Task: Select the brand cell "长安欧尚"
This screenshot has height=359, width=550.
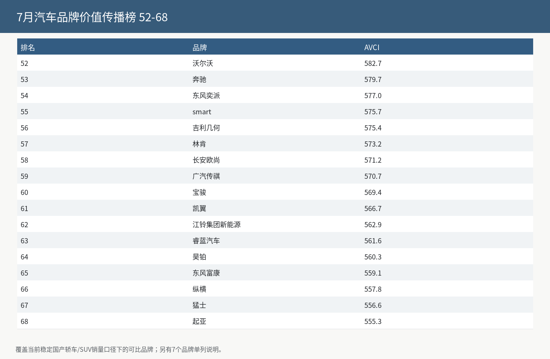Action: pyautogui.click(x=206, y=160)
